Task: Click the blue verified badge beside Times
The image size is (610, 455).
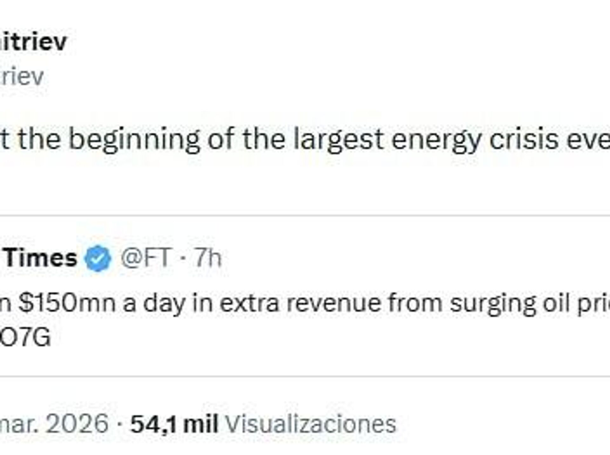Action: click(98, 258)
